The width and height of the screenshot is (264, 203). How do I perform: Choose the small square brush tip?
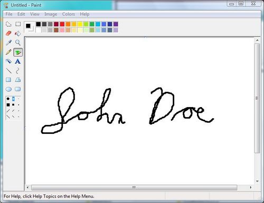[18, 105]
